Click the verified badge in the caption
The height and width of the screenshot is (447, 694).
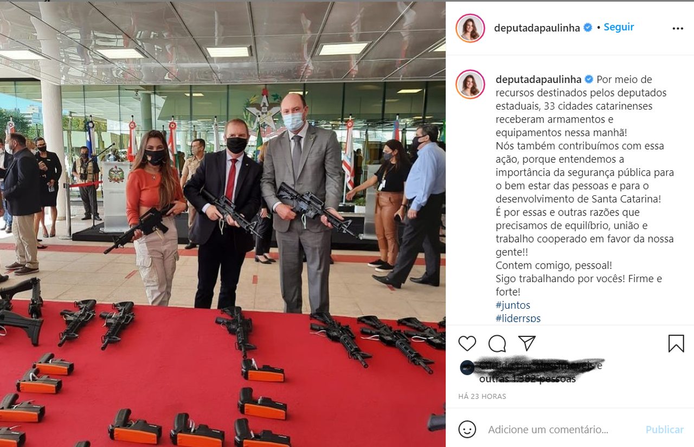click(x=589, y=80)
